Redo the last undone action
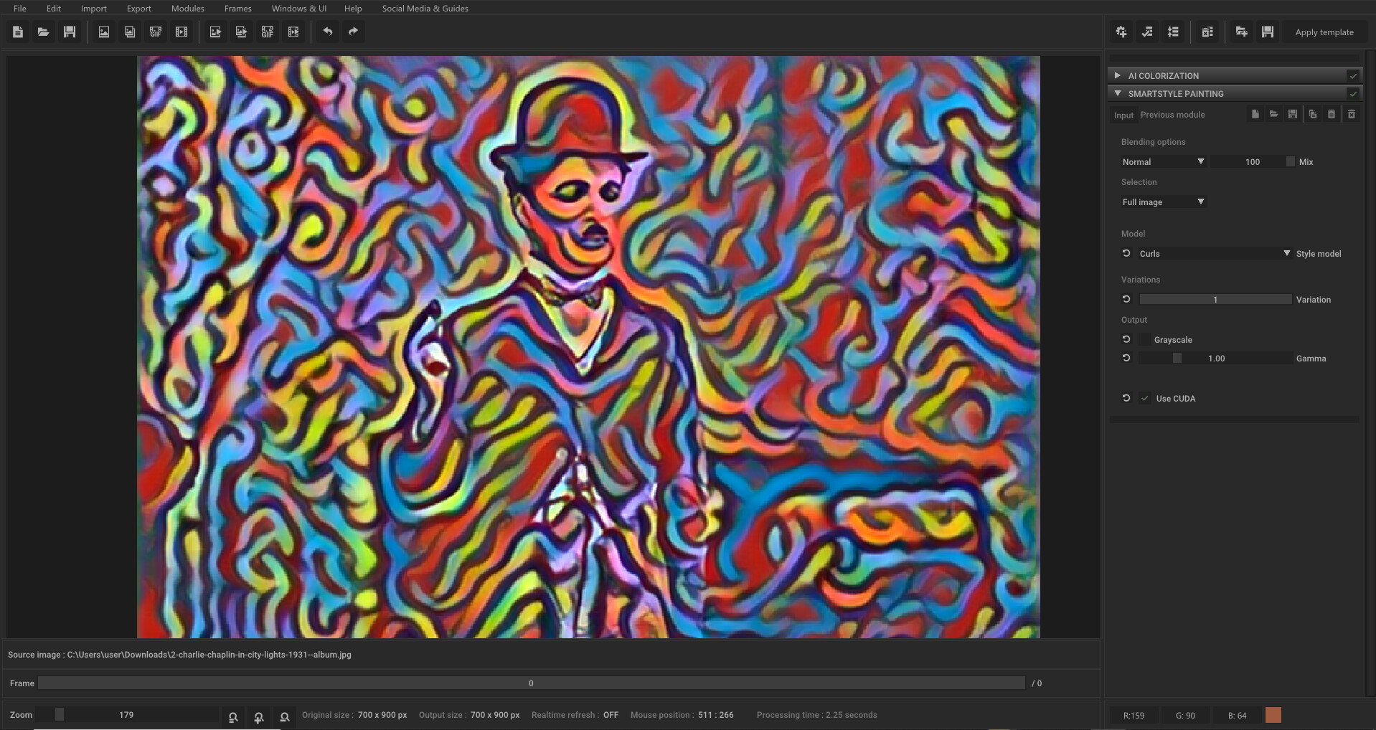 point(352,31)
